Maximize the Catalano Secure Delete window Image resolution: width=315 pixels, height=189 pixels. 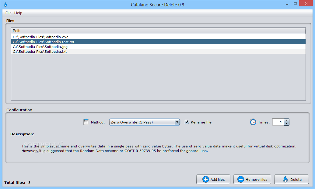[295, 3]
